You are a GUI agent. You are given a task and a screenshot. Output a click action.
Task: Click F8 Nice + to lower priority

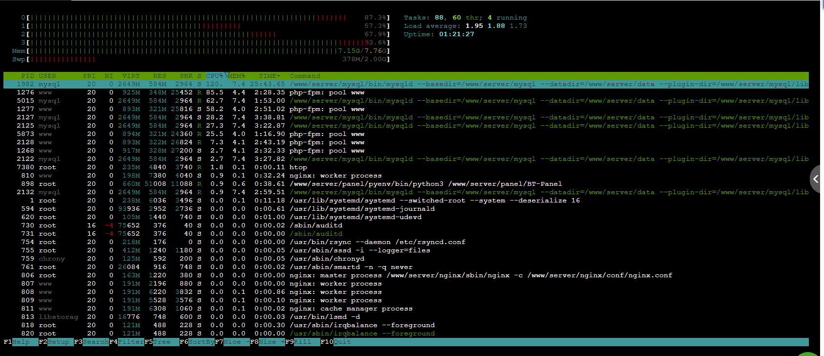(267, 342)
